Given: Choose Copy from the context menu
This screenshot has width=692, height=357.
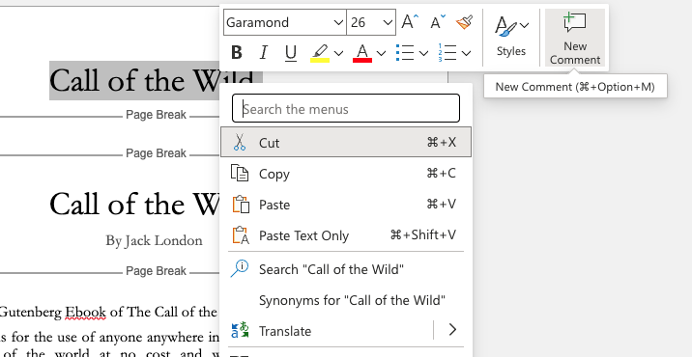Looking at the screenshot, I should [x=346, y=174].
